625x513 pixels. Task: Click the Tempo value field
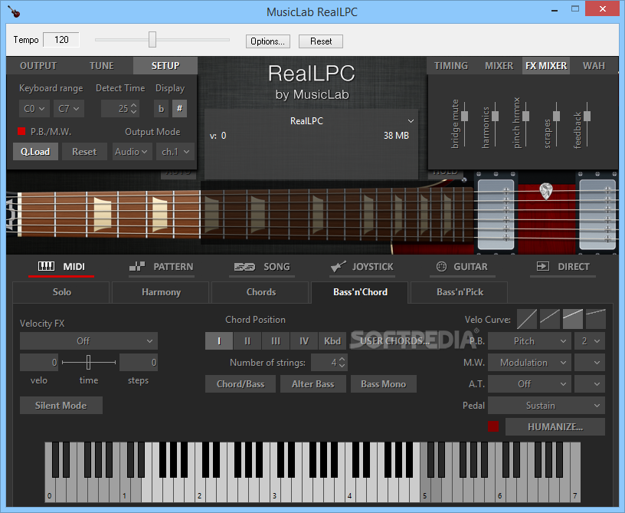click(x=61, y=40)
